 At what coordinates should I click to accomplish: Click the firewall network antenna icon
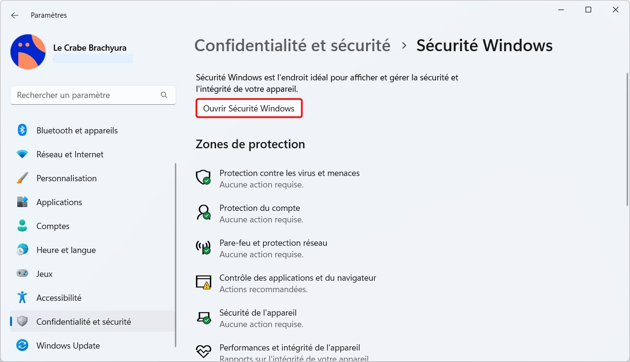click(x=204, y=247)
